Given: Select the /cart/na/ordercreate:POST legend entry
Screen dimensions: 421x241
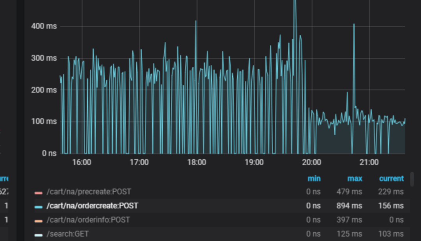Looking at the screenshot, I should (x=92, y=206).
